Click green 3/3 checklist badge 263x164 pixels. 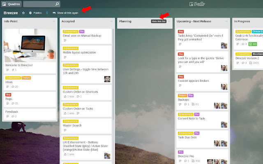[253, 44]
